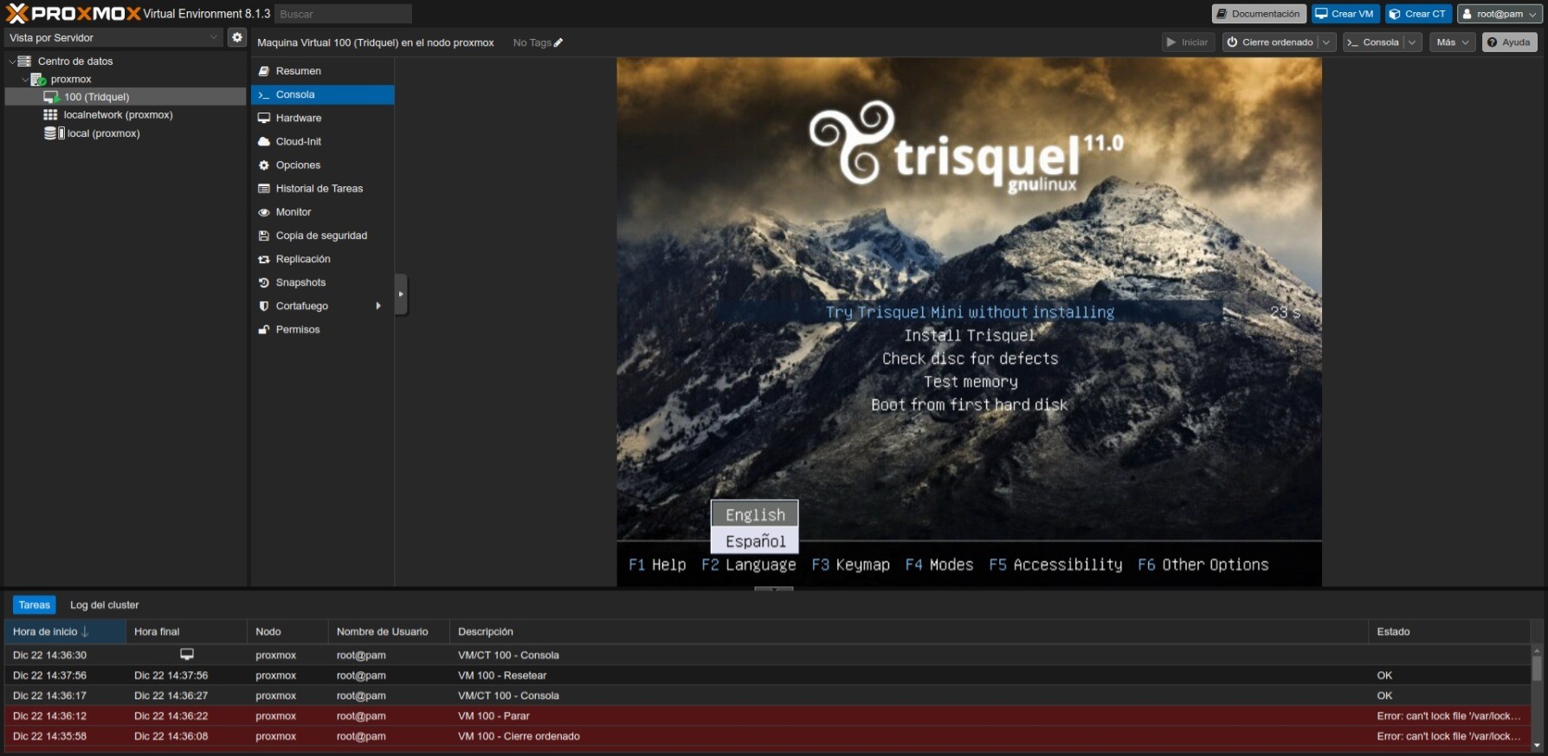This screenshot has height=756, width=1548.
Task: Select the Consola menu item
Action: tap(323, 94)
